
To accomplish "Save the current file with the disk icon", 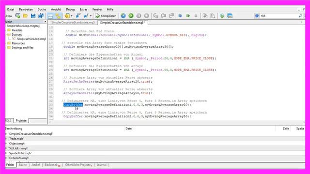I will (x=33, y=16).
